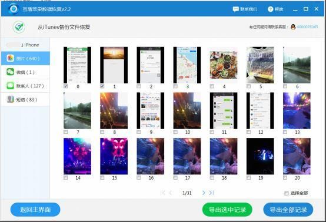Check the checkbox for photo 10

pos(175,132)
